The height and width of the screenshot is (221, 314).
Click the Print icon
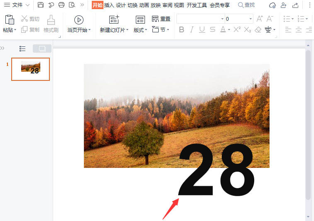(61, 5)
